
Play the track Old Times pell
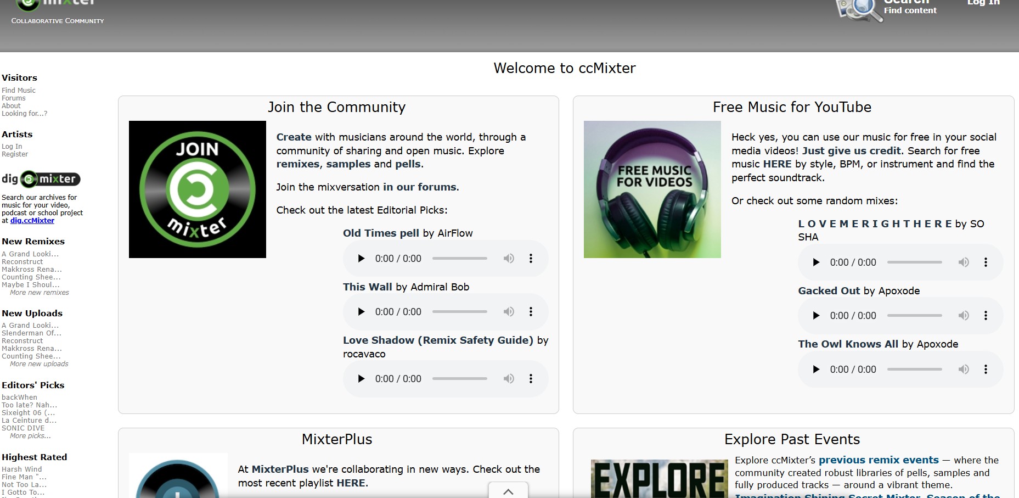(361, 258)
